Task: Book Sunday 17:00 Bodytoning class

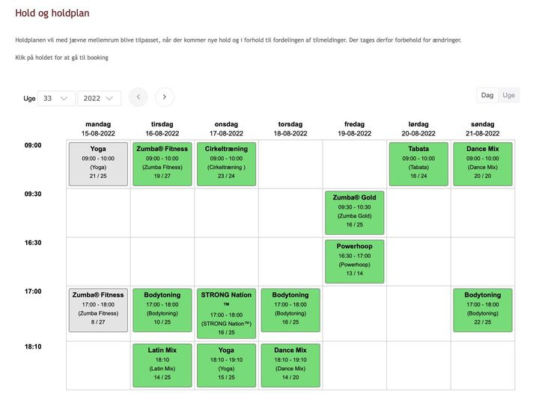Action: (483, 309)
